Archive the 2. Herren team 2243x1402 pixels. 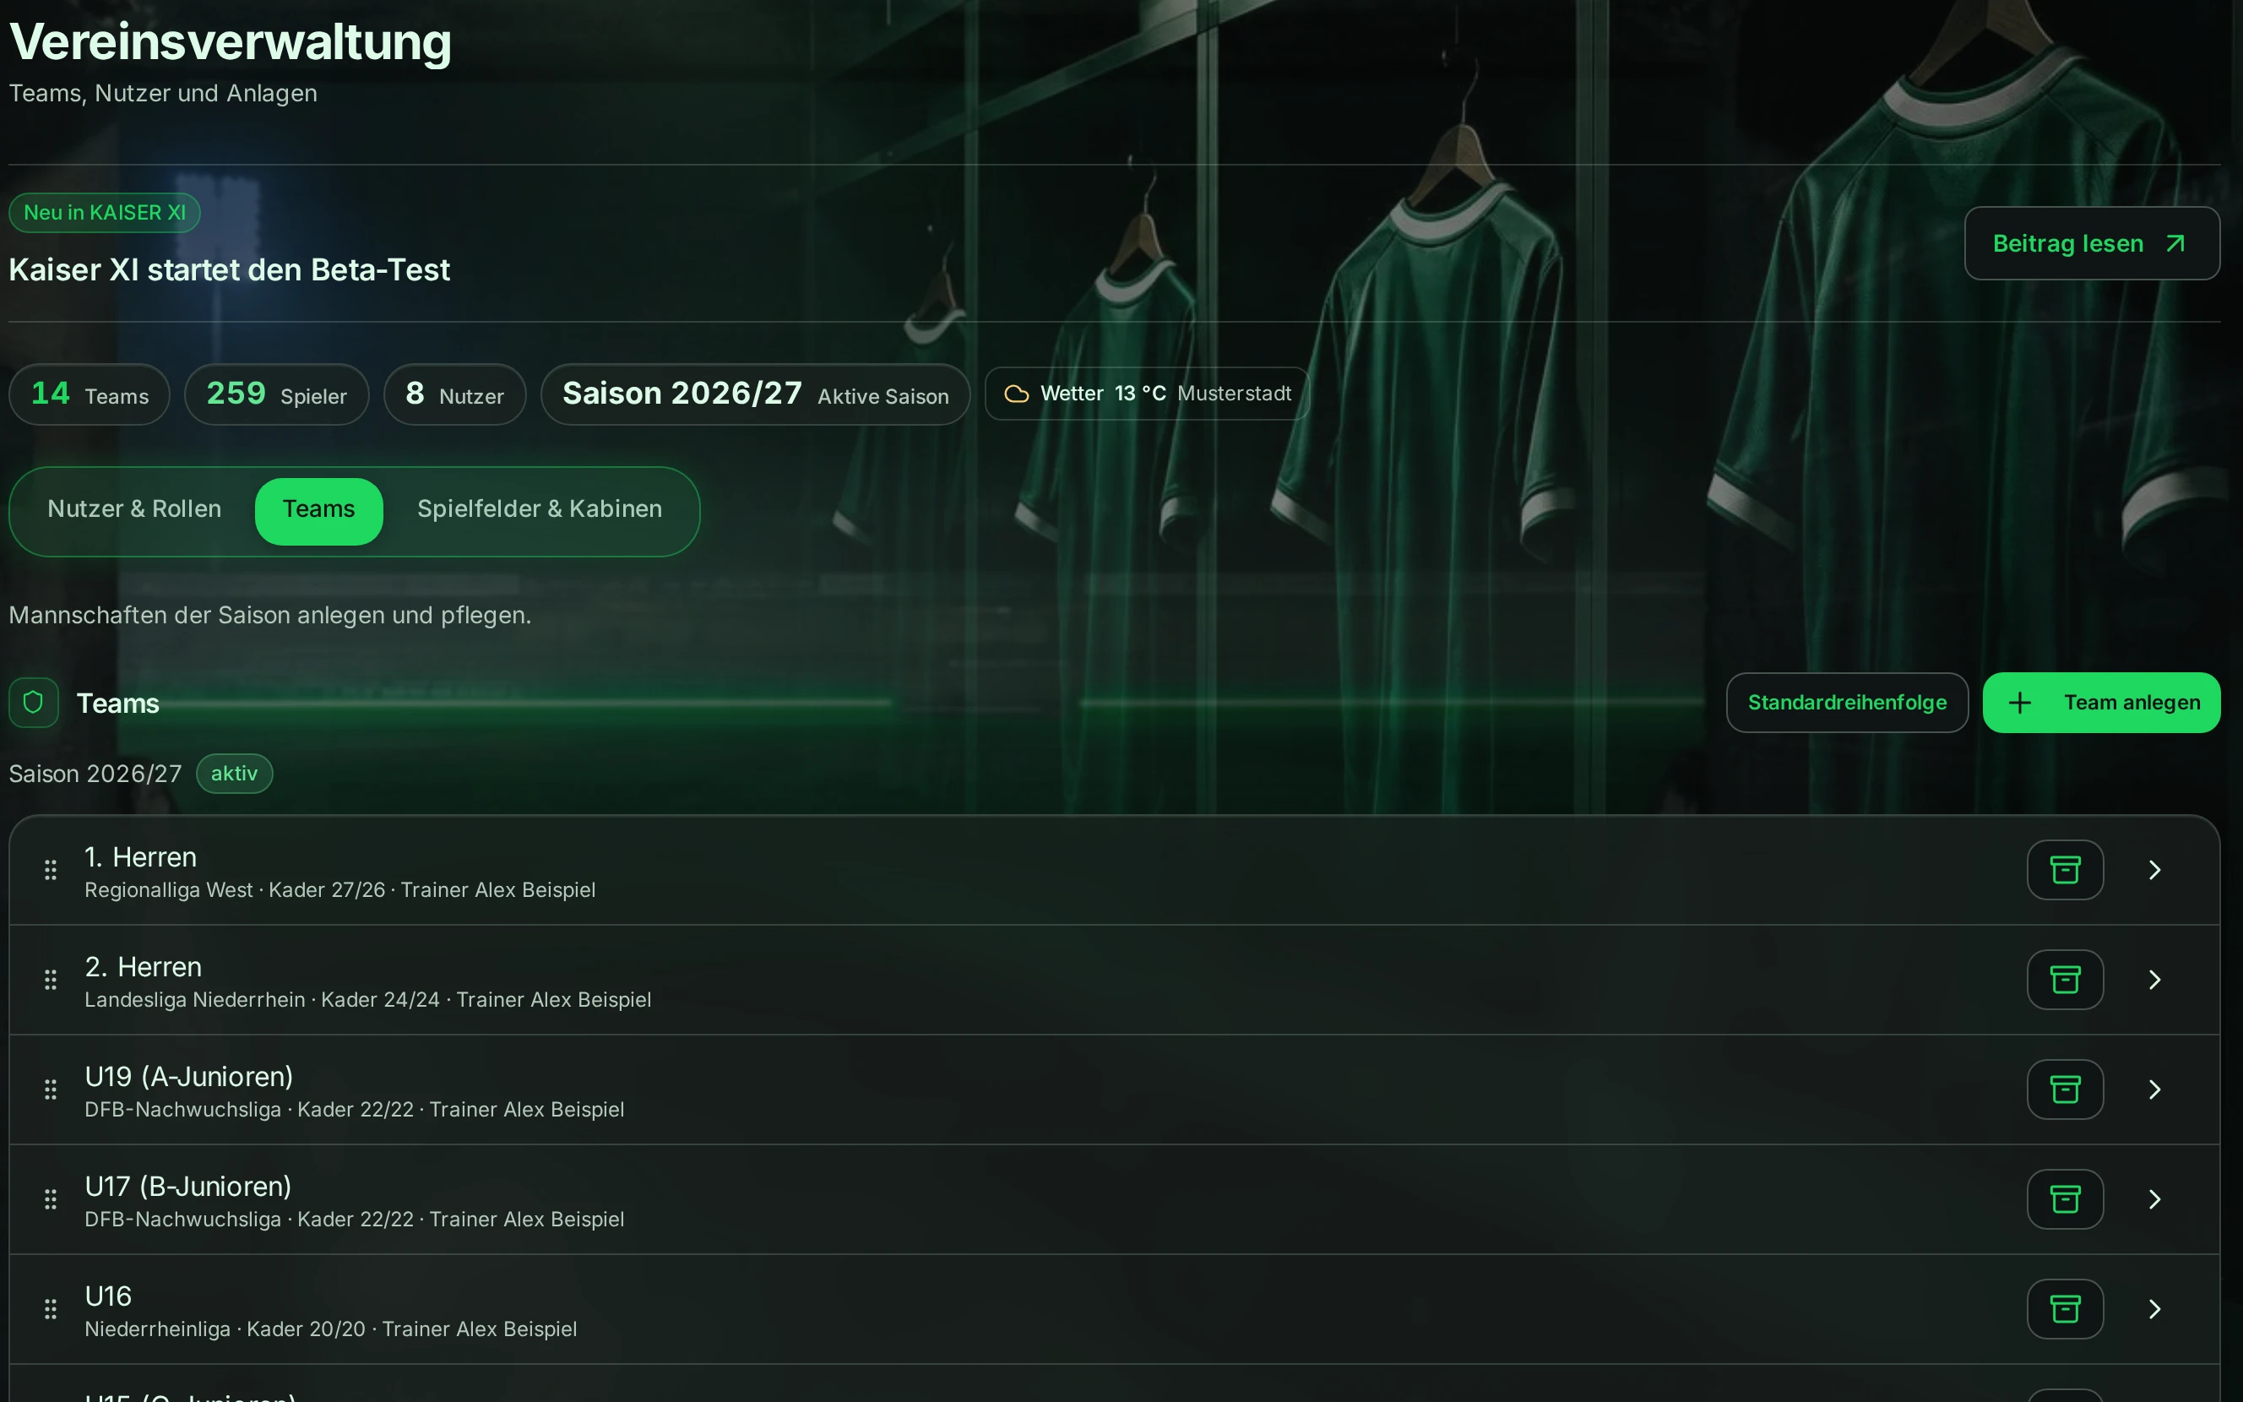(2065, 979)
